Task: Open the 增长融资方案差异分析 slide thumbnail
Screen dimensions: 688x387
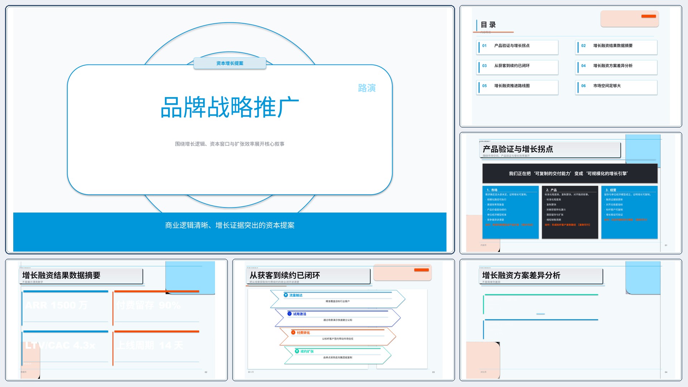Action: click(570, 320)
